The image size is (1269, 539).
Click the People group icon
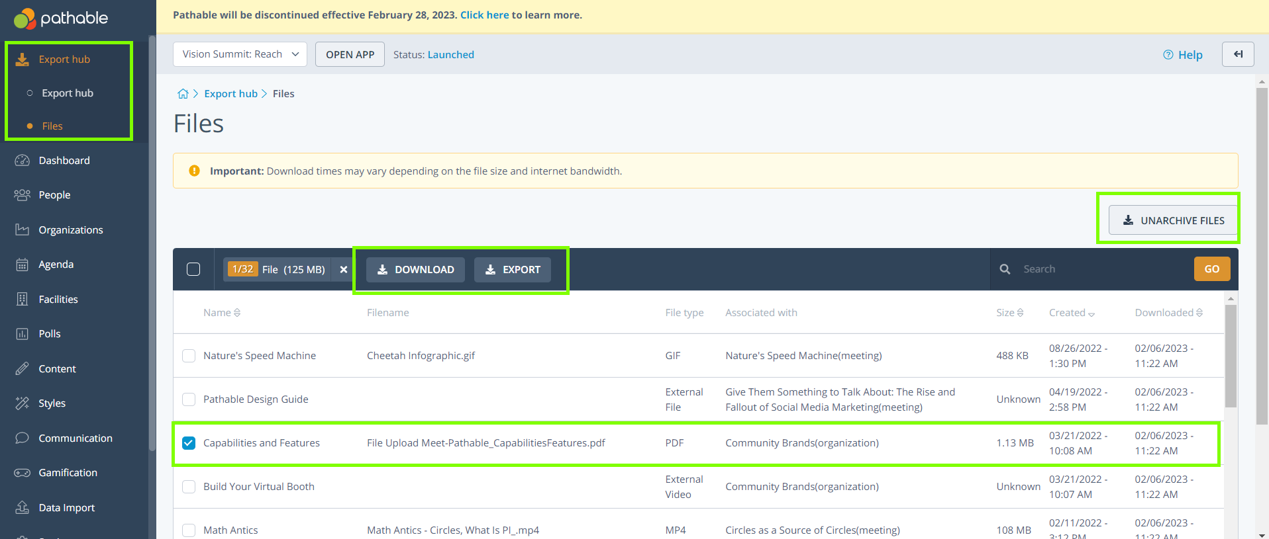point(23,195)
